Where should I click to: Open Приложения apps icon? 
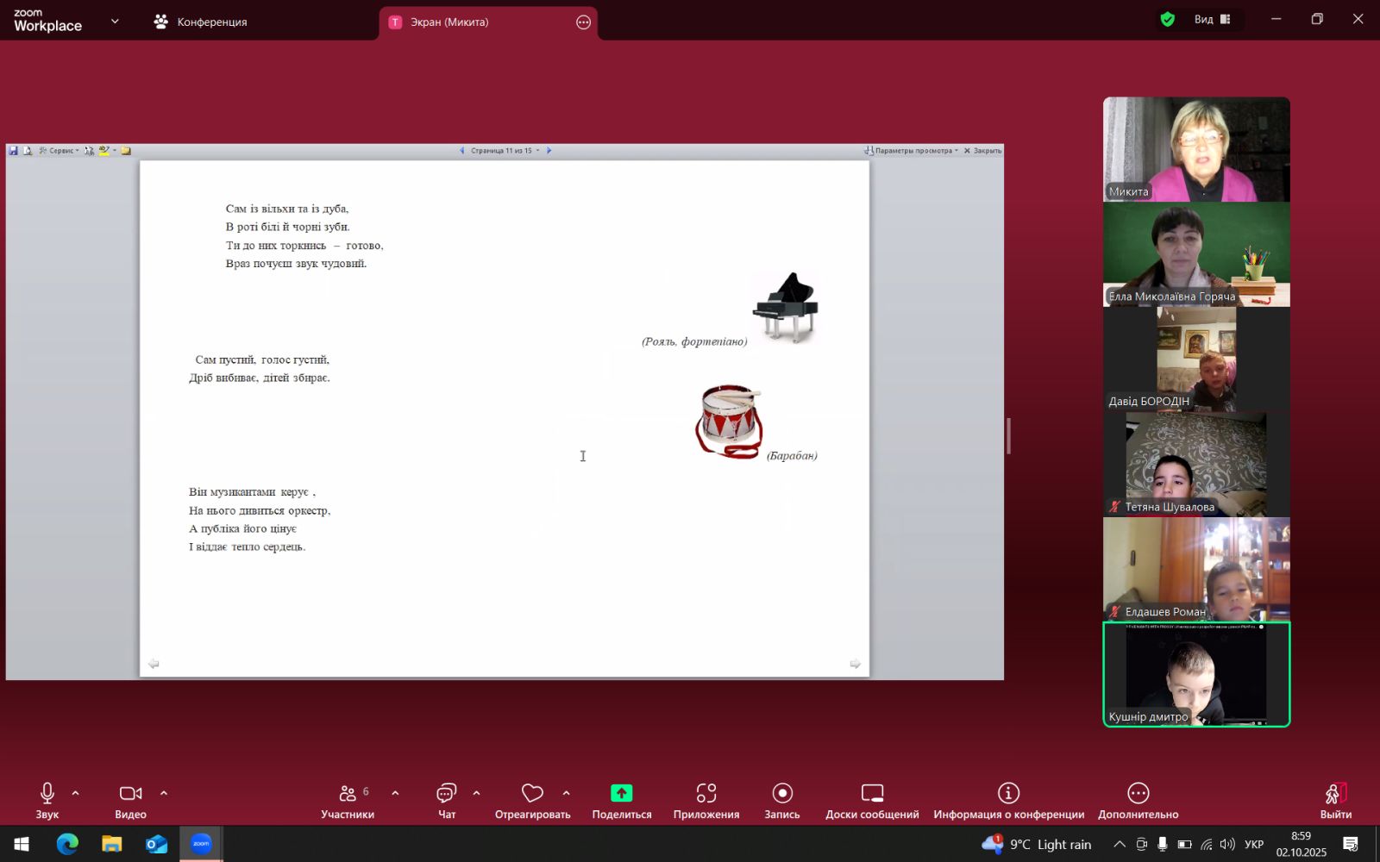pyautogui.click(x=706, y=794)
